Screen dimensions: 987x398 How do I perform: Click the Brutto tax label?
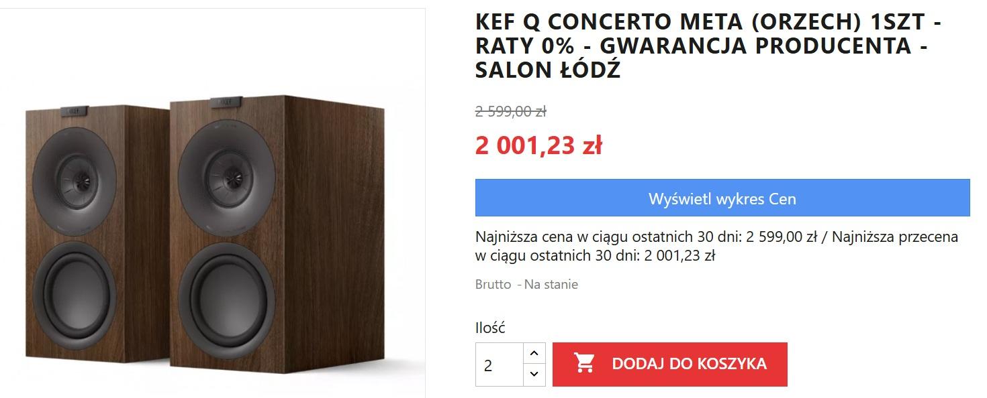click(493, 284)
